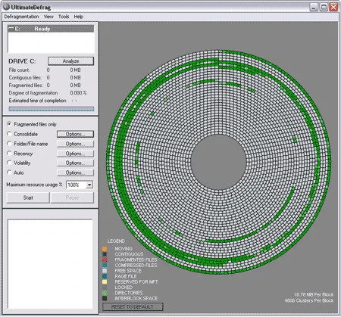Viewport: 341px width, 317px height.
Task: Click the yellow RESERVED FOR MFT swatch
Action: click(105, 281)
